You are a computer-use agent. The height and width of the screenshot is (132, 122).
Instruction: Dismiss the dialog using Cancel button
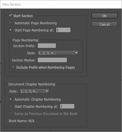click(x=104, y=24)
